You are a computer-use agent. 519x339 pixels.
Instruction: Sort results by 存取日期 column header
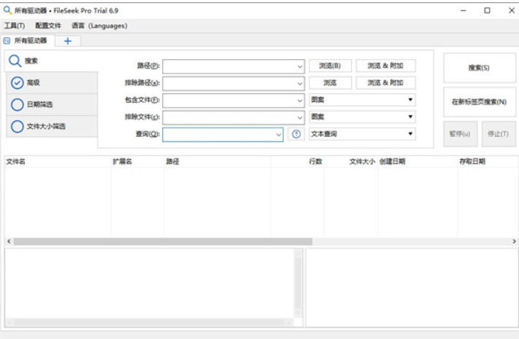point(488,161)
